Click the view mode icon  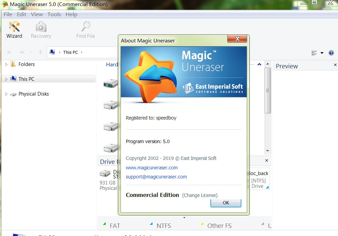pos(314,53)
